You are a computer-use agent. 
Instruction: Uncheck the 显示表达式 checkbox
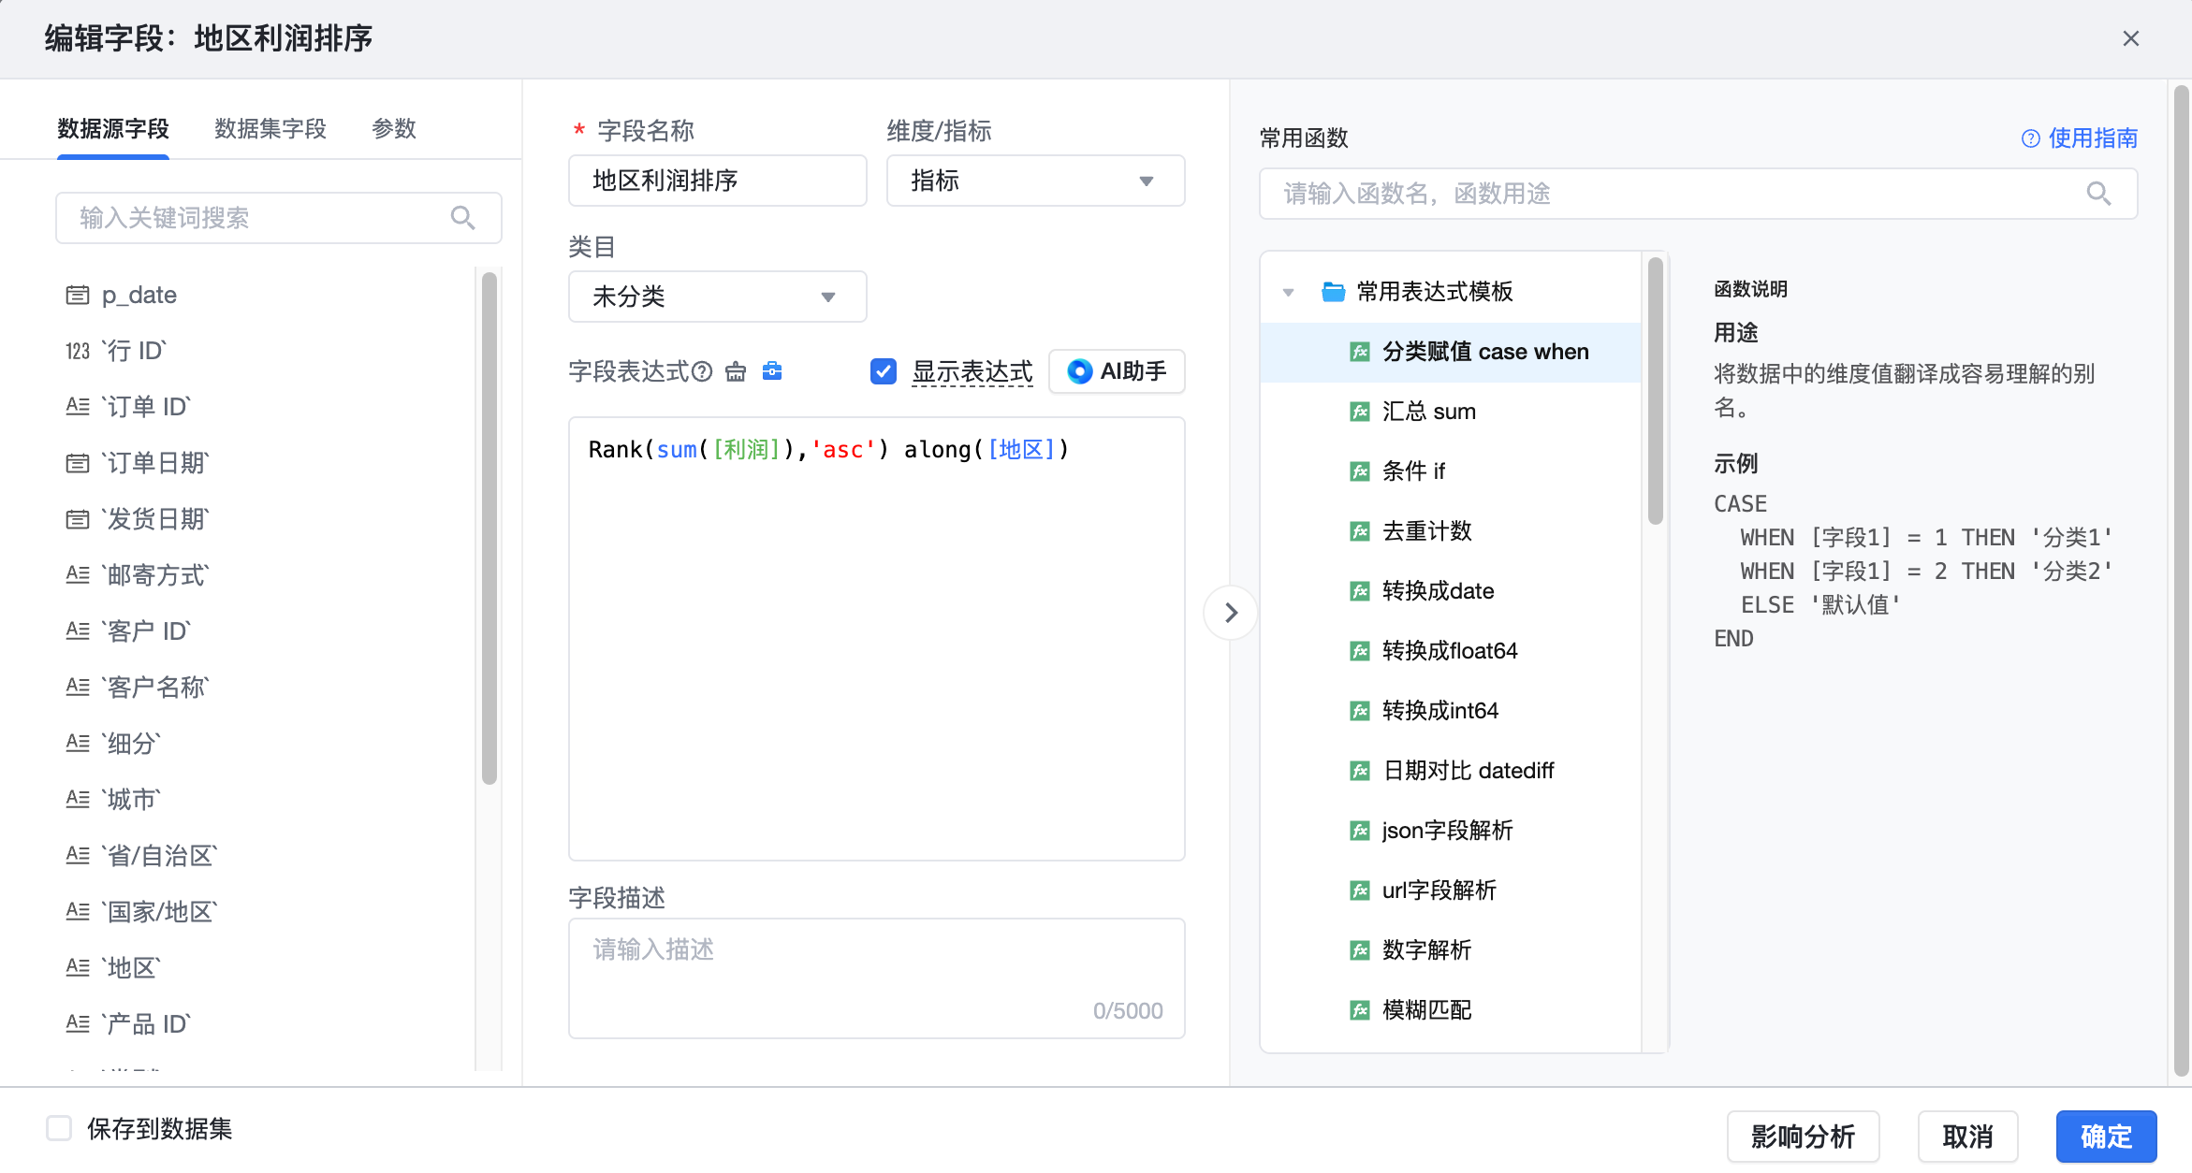(x=883, y=371)
